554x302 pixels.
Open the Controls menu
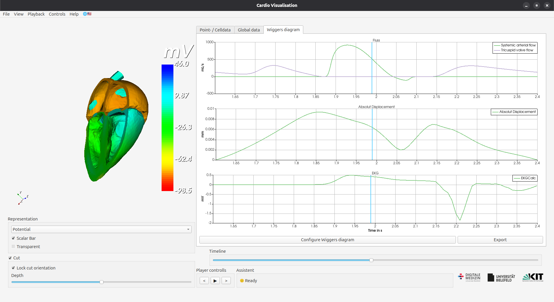57,14
